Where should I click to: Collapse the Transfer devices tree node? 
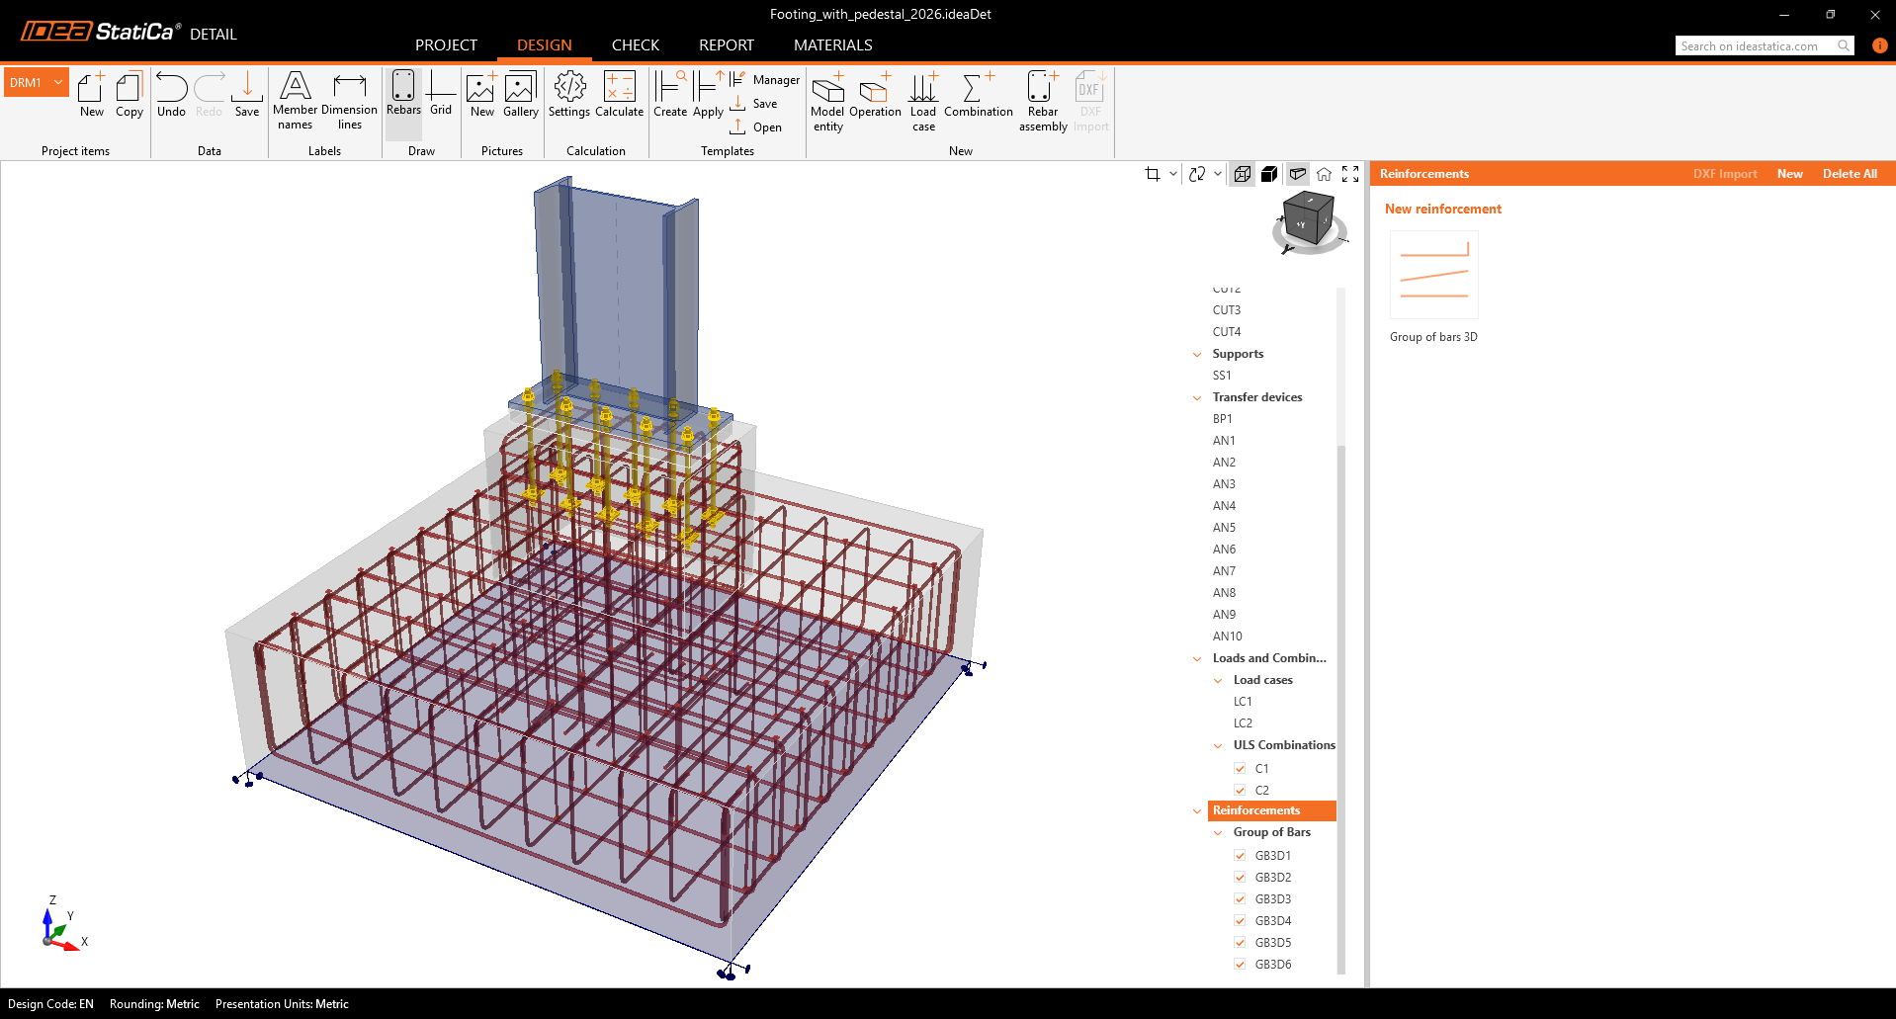pyautogui.click(x=1197, y=398)
